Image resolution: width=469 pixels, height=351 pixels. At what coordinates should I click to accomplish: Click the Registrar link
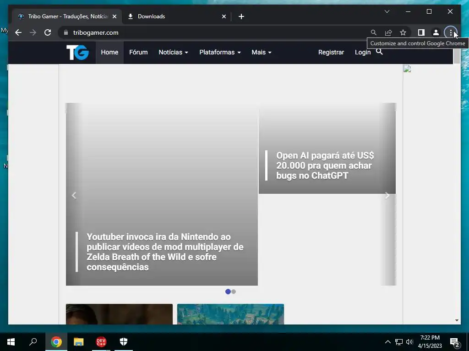(331, 52)
